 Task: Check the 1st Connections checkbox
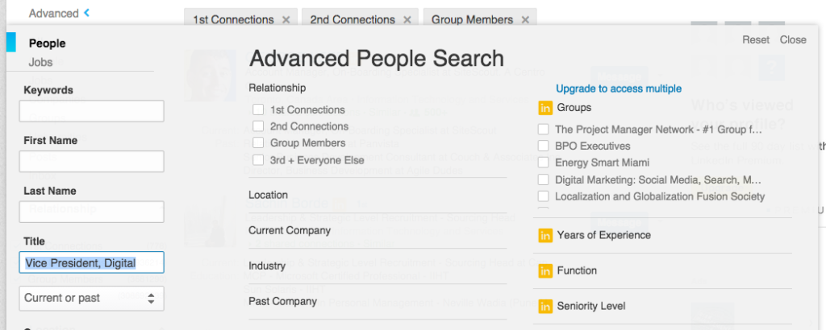(258, 109)
